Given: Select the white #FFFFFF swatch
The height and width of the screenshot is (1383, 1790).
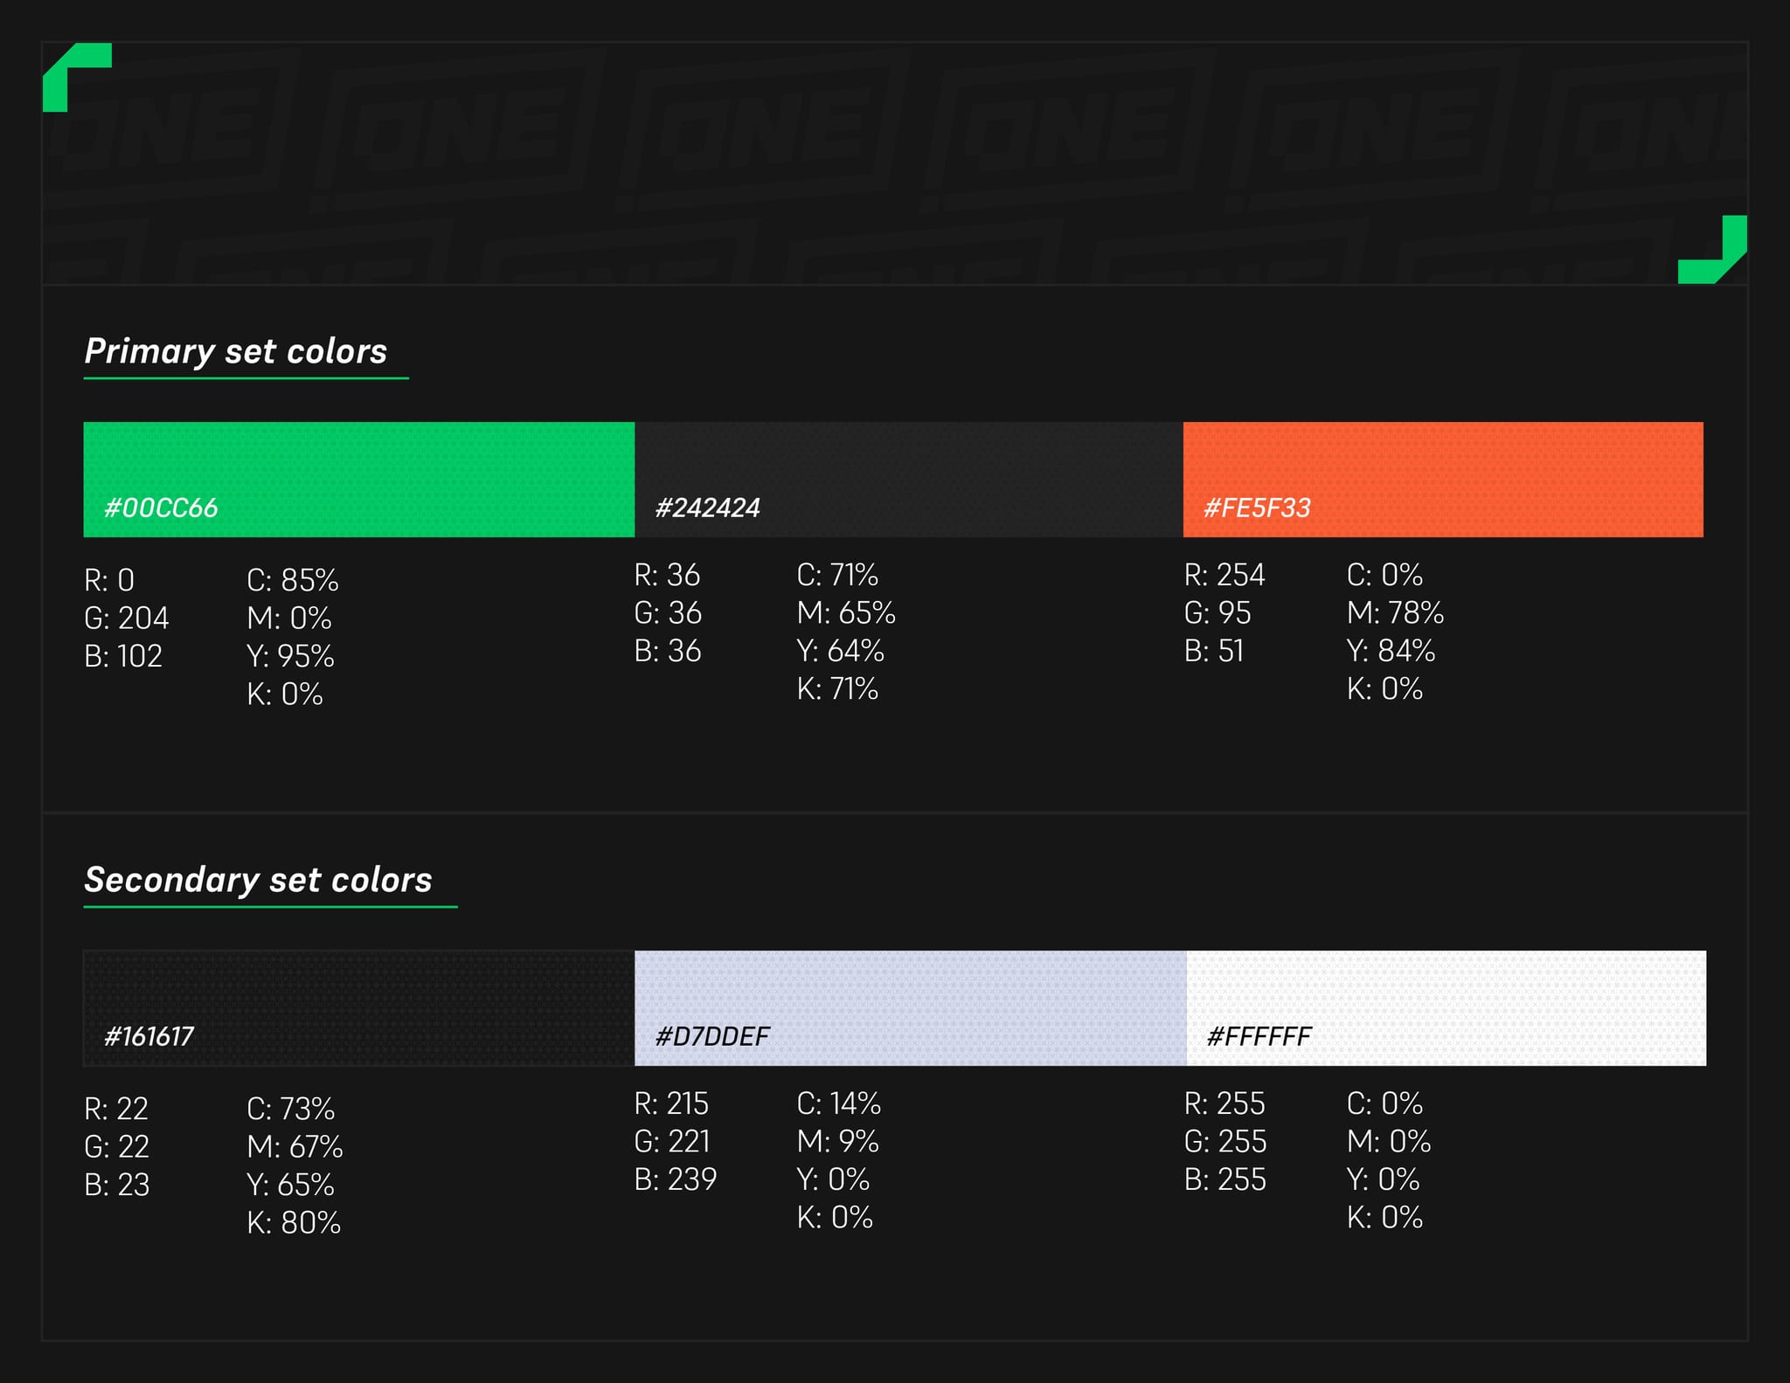Looking at the screenshot, I should (1446, 1008).
